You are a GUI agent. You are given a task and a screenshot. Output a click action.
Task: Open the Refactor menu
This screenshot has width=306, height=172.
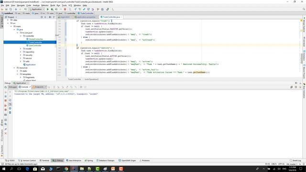tap(45, 5)
